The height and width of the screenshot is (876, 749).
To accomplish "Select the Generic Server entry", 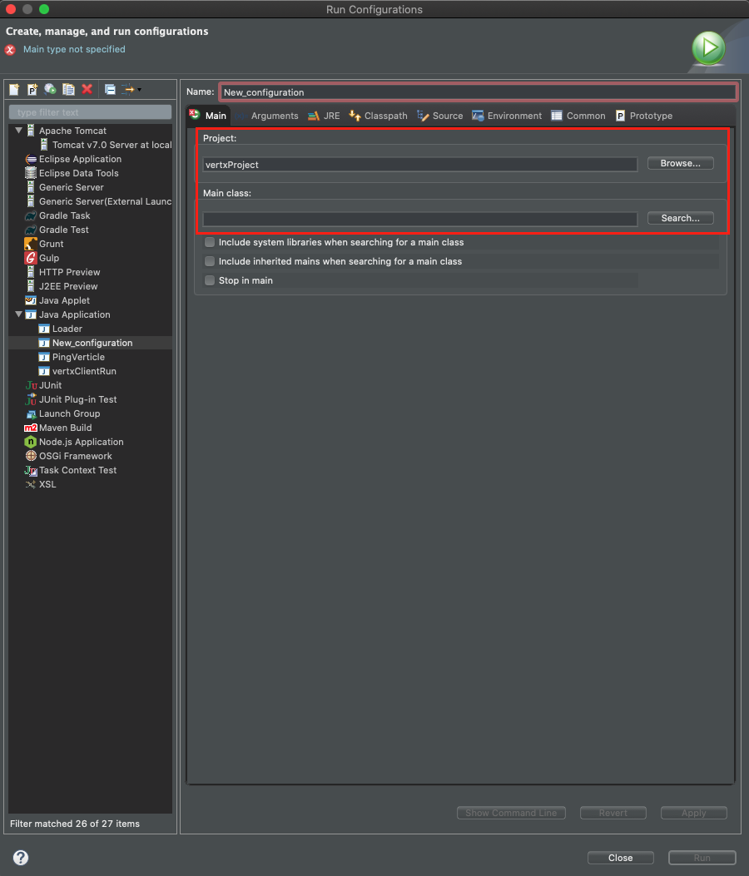I will [65, 187].
